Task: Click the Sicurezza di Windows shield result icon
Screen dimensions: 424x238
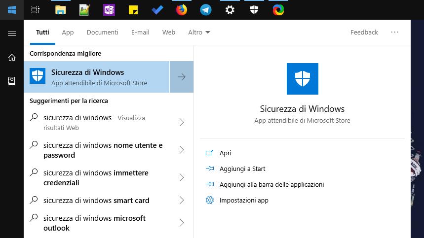Action: (x=38, y=76)
